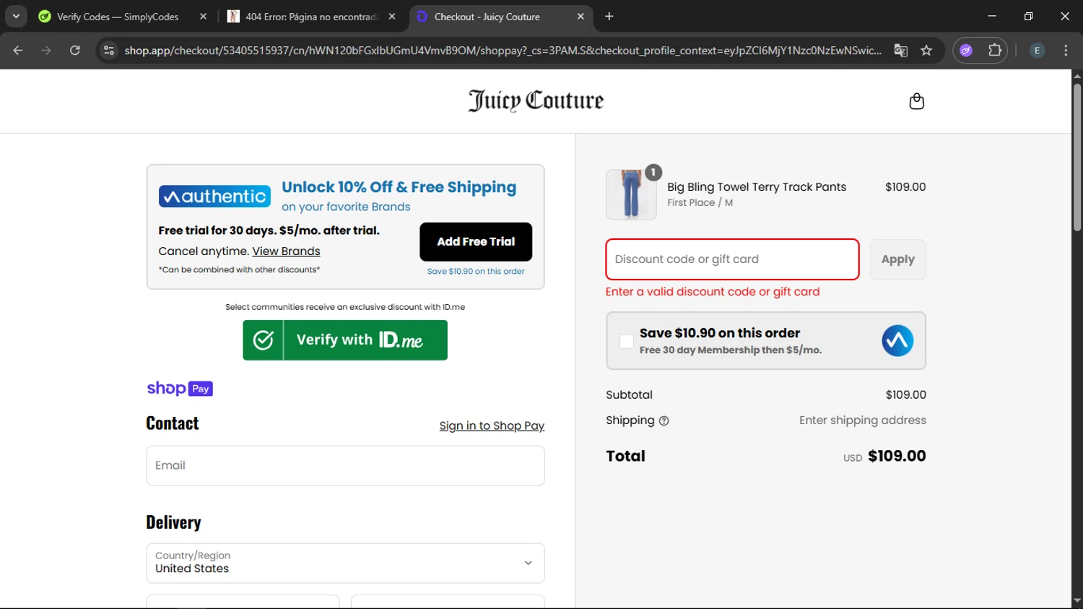Click the Subtotal $109.00 value
Image resolution: width=1083 pixels, height=609 pixels.
(905, 395)
